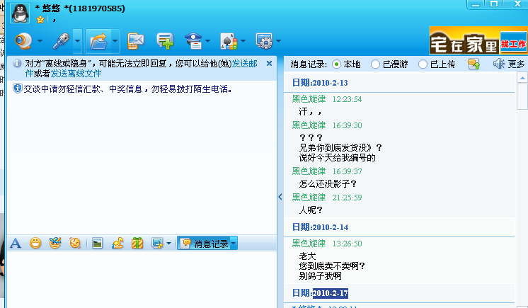Click the send SMS message icon

click(x=135, y=41)
